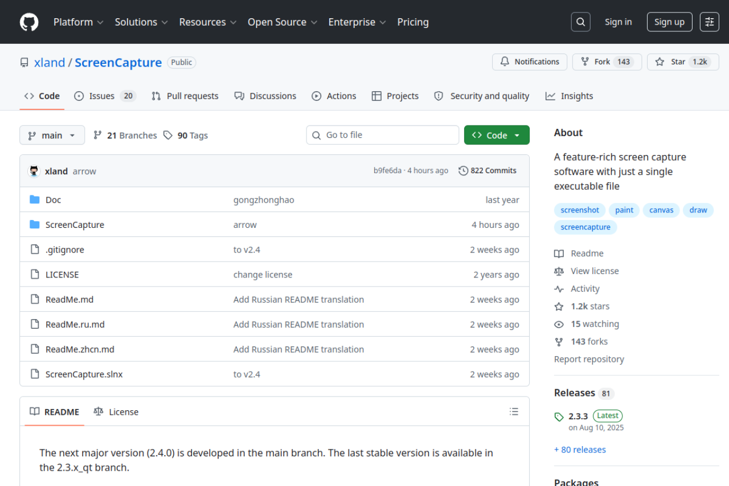Viewport: 729px width, 486px height.
Task: Switch to the Pull requests tab
Action: click(x=185, y=96)
